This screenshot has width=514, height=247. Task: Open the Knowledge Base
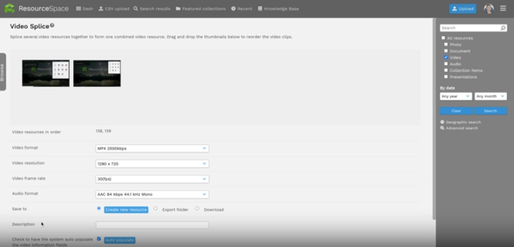point(278,9)
